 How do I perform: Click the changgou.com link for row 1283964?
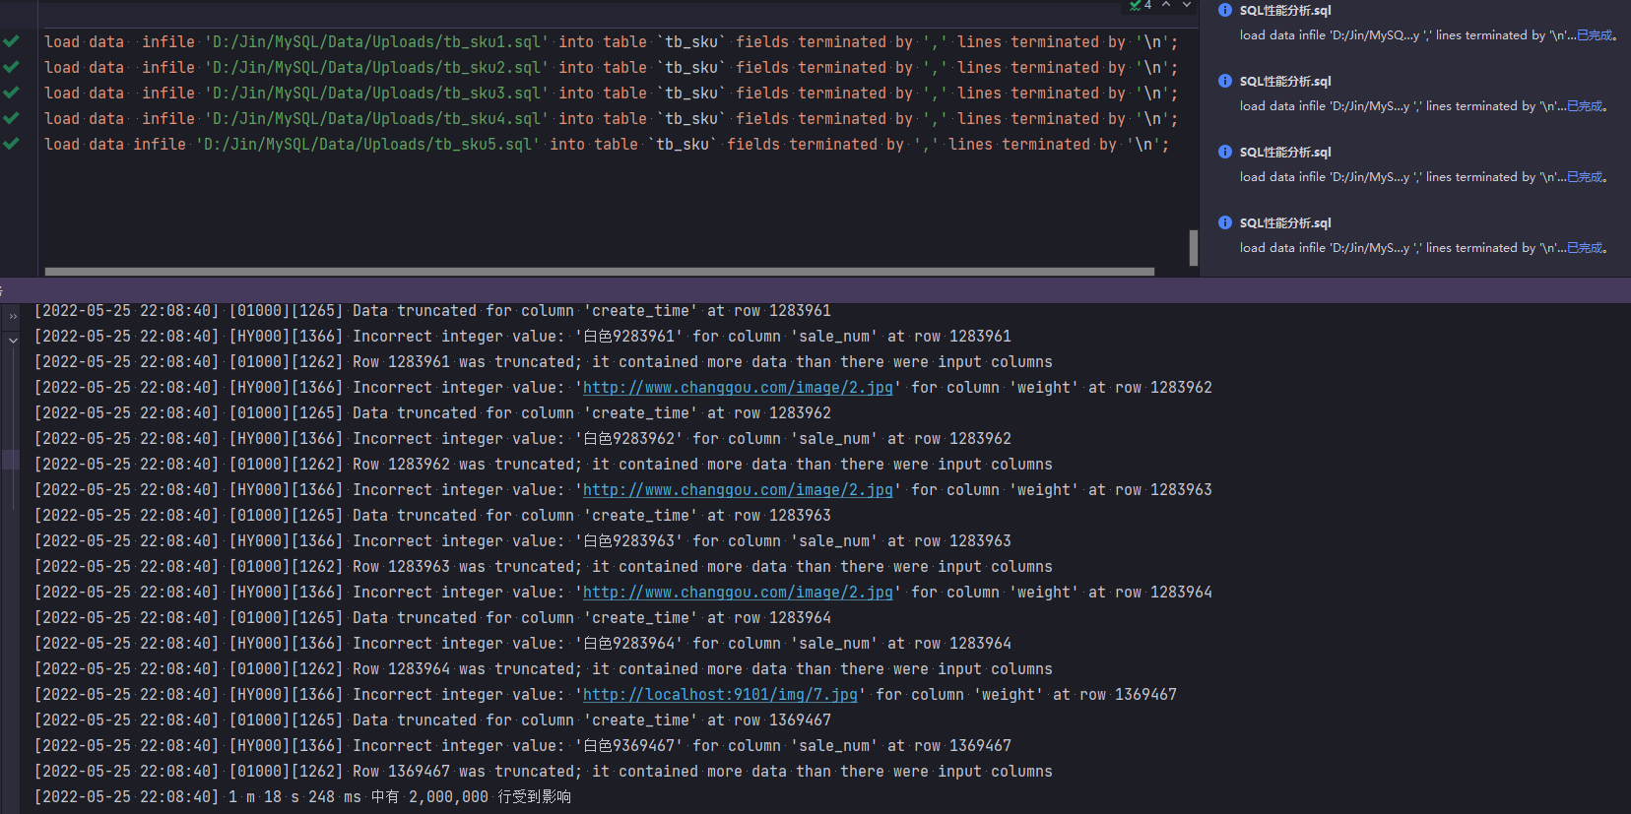738,593
